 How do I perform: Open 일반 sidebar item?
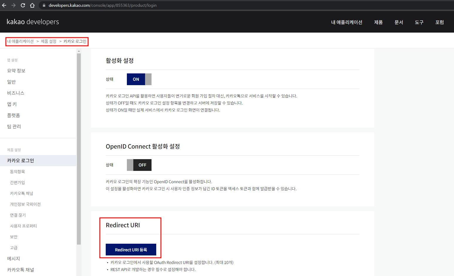(x=11, y=82)
